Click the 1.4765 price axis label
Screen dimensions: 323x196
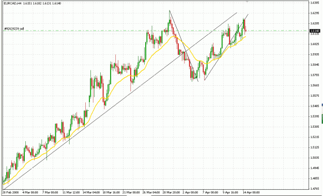point(315,188)
